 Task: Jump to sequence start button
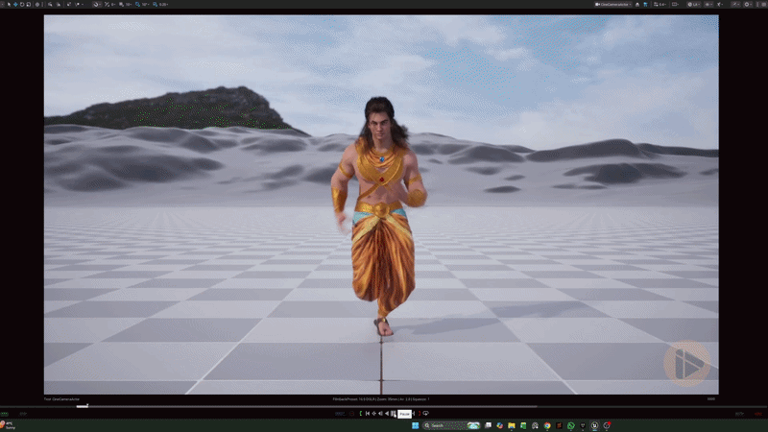[368, 414]
